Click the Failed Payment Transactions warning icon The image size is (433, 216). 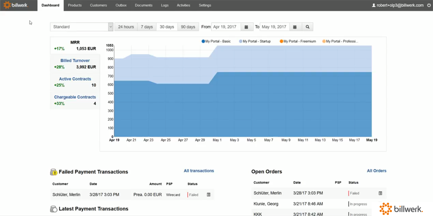[x=53, y=172]
